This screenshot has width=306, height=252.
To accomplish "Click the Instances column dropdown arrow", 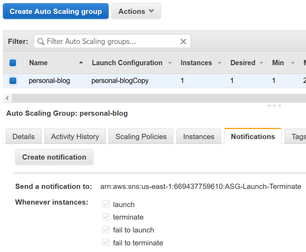I will 219,63.
